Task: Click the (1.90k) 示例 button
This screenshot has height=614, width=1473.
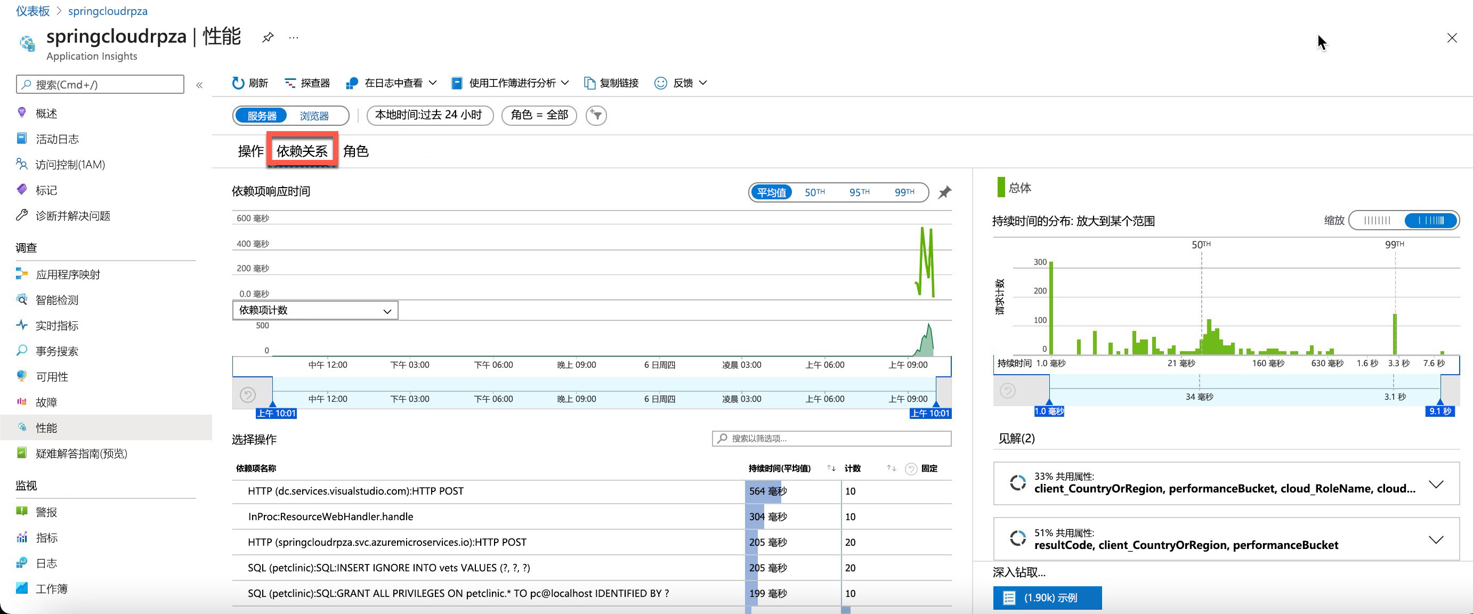Action: [1047, 597]
